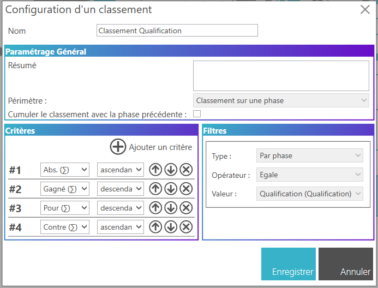Toggle Cumuler le classement avec la phase précédente checkbox
Image resolution: width=378 pixels, height=288 pixels.
pyautogui.click(x=197, y=114)
